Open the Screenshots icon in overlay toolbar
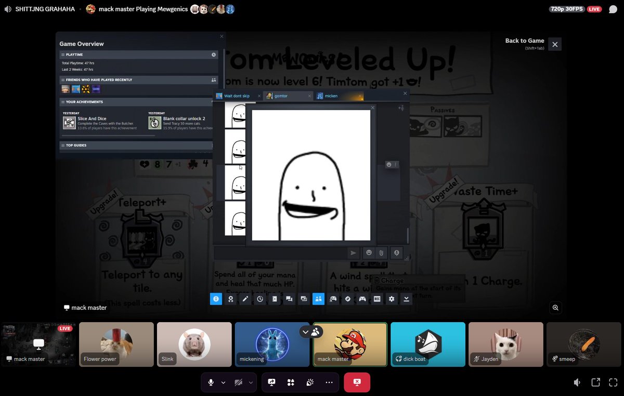The height and width of the screenshot is (396, 624). click(304, 299)
